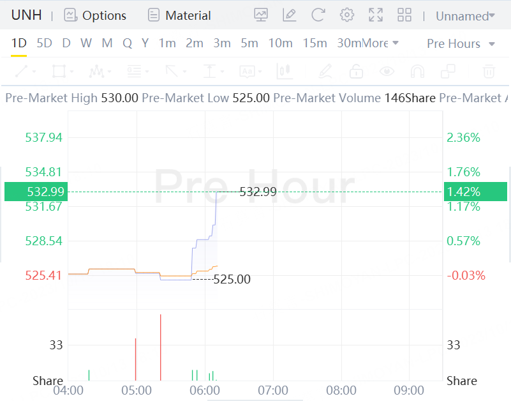511x401 pixels.
Task: Toggle drawings visibility eye icon
Action: pyautogui.click(x=386, y=71)
